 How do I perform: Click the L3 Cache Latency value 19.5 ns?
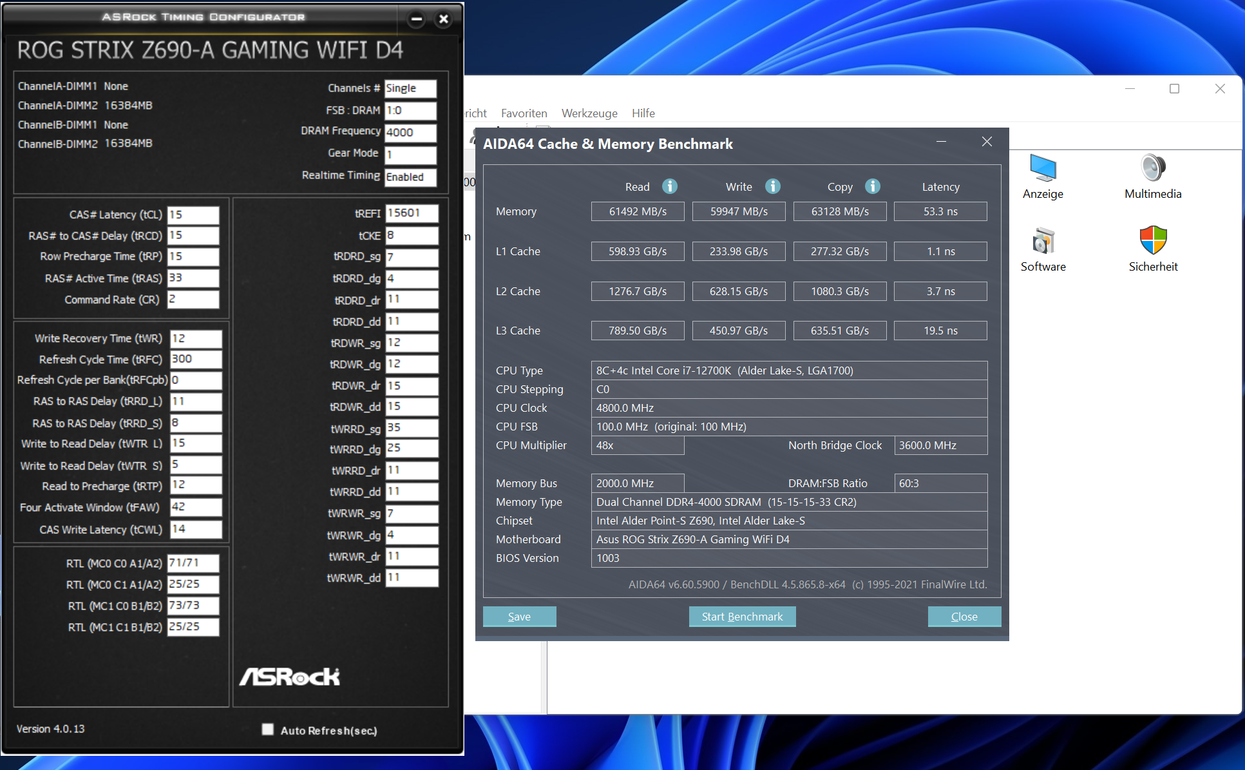[x=940, y=331]
